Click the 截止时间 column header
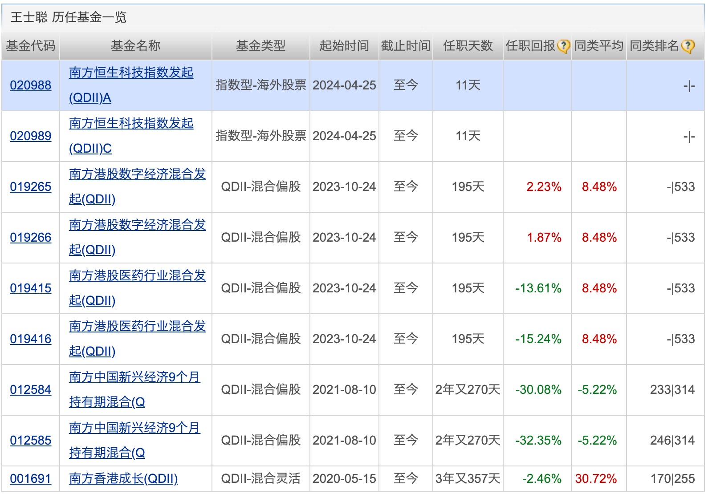The width and height of the screenshot is (708, 494). click(406, 46)
